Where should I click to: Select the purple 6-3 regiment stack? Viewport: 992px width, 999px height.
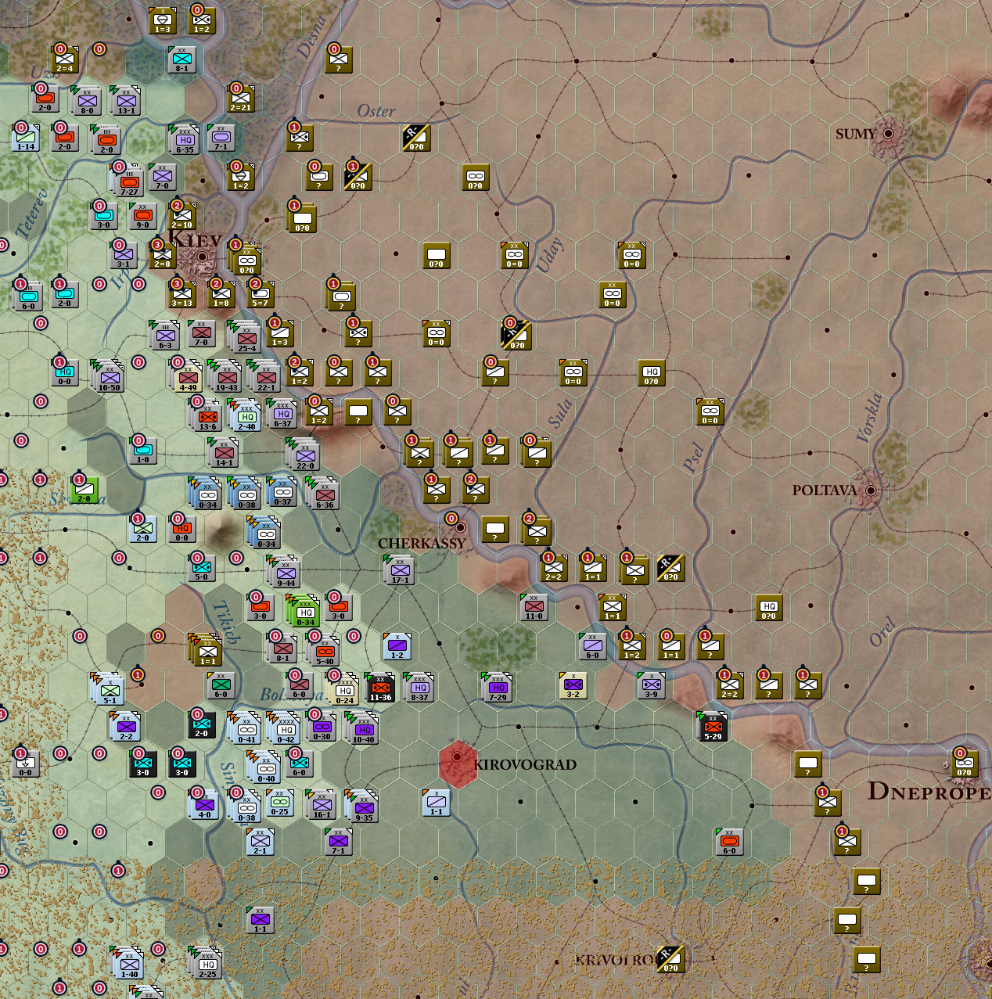click(x=164, y=336)
